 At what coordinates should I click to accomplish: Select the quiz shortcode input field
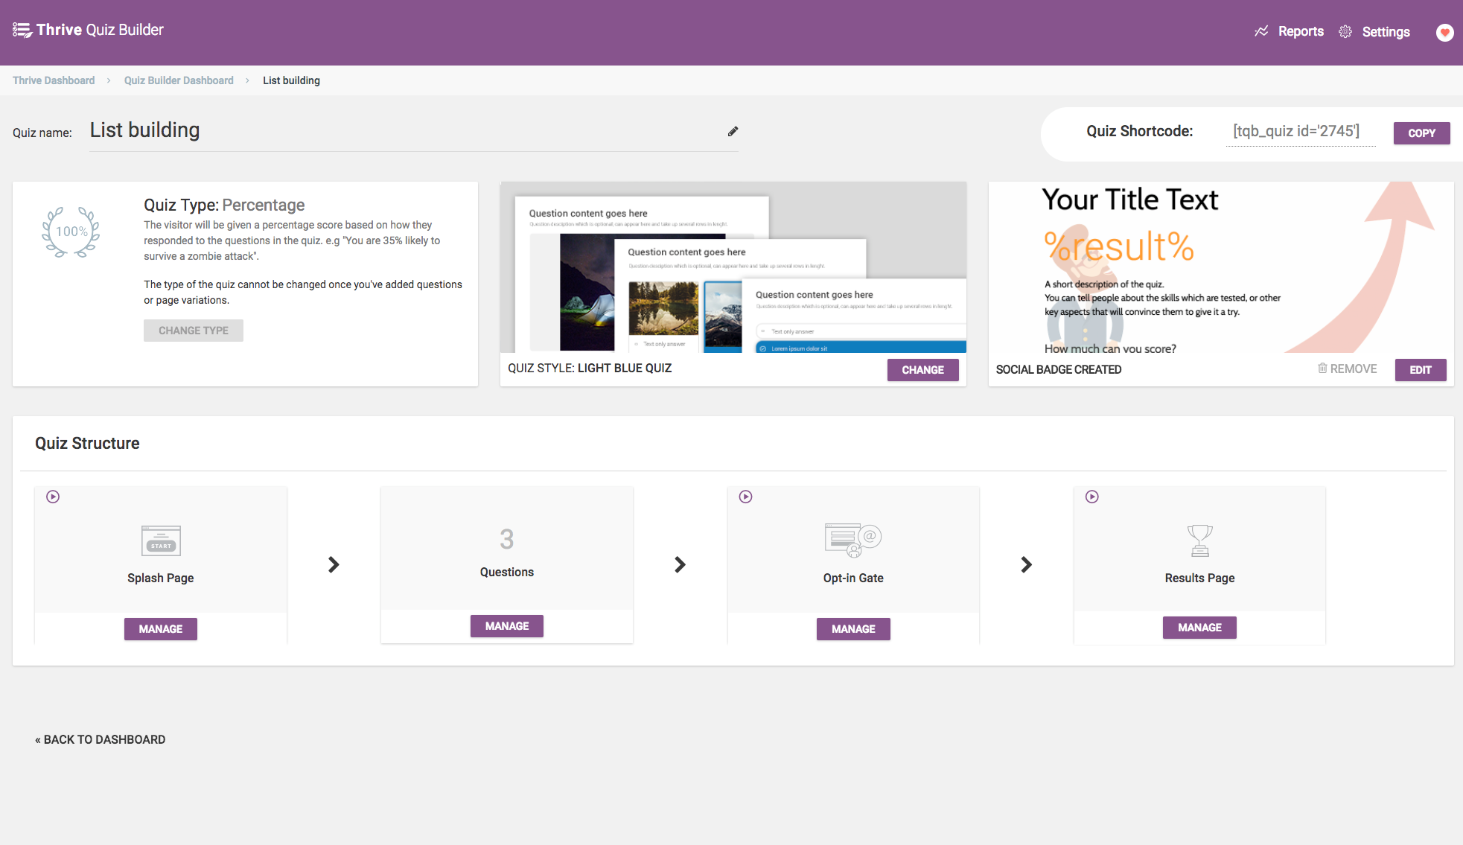coord(1300,131)
